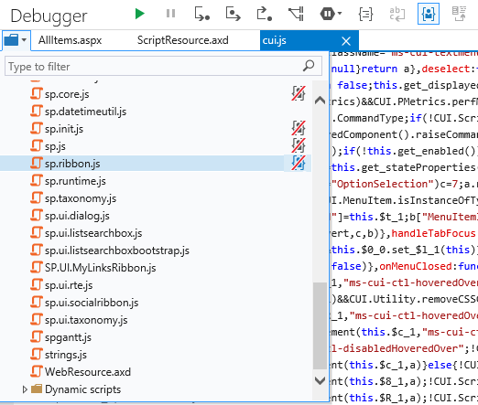Open SP.UI.MyLinksRibbon.js from the list

coord(100,268)
